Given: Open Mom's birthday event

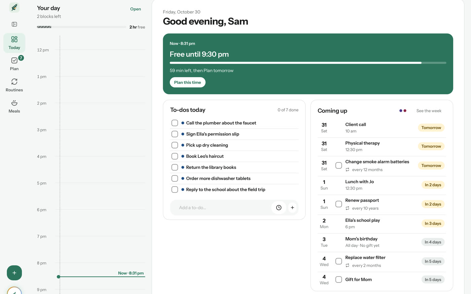Looking at the screenshot, I should (382, 242).
